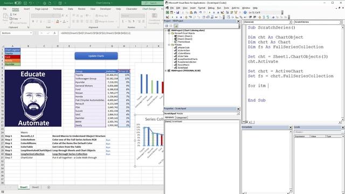Click Format Painter in Excel Clipboard group
This screenshot has height=194, width=345.
pos(18,23)
